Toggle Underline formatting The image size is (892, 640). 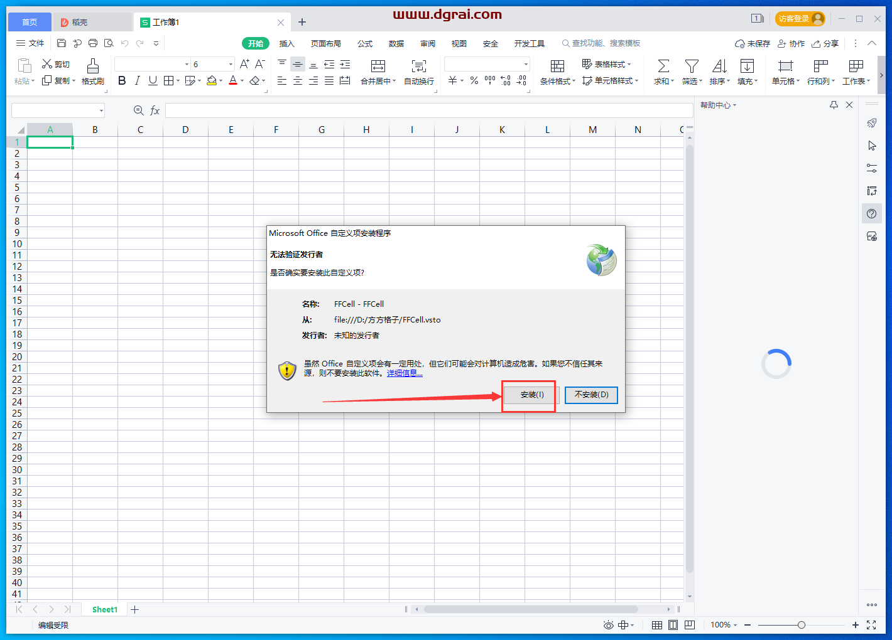click(153, 80)
